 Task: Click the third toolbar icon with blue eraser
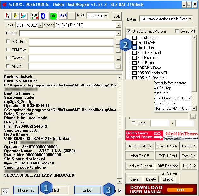[x=24, y=16]
